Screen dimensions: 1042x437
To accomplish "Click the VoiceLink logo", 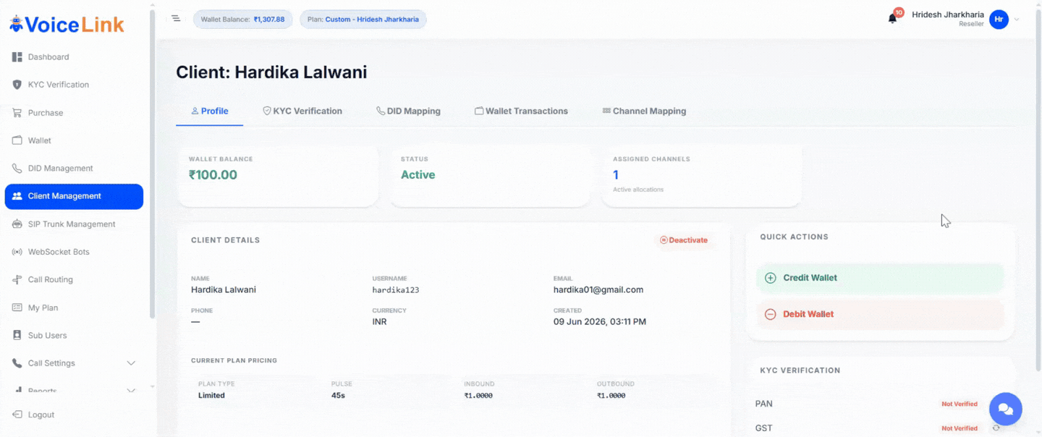I will (67, 24).
